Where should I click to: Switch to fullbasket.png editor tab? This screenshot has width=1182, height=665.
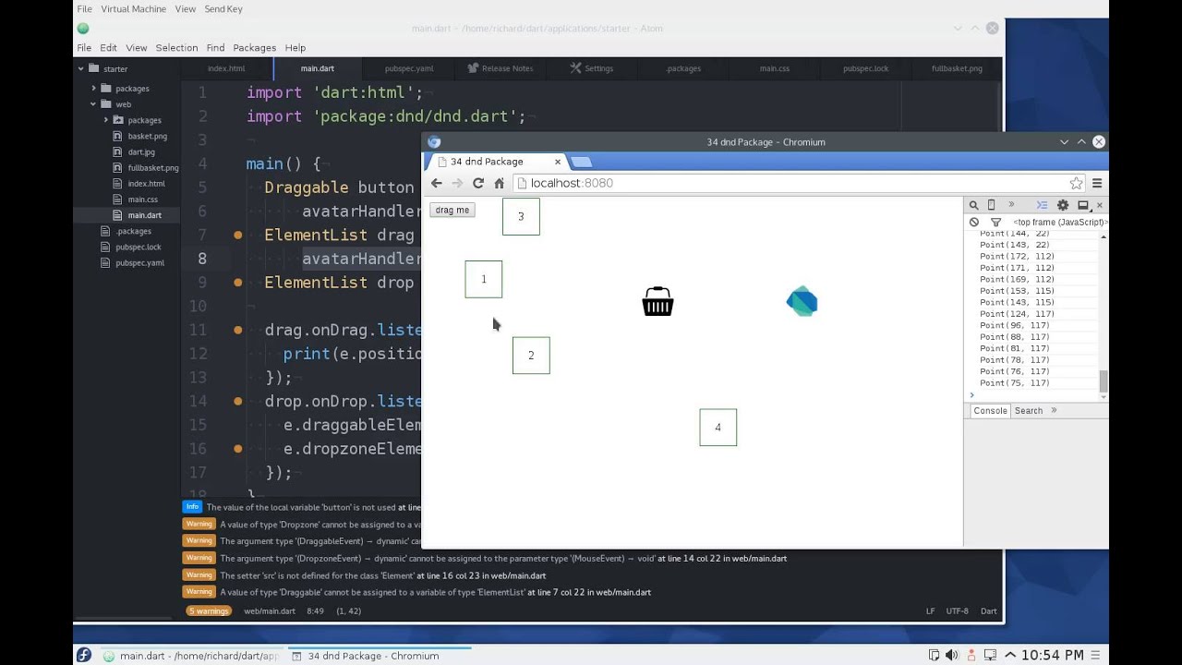pos(957,68)
